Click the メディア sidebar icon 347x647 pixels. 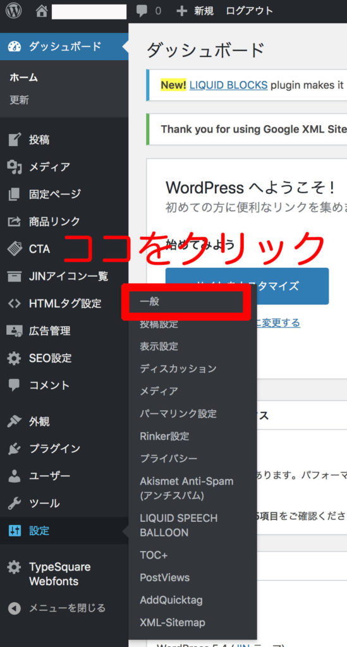coord(14,167)
